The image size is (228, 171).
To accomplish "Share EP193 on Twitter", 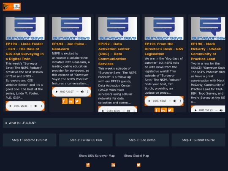I will (x=78, y=101).
